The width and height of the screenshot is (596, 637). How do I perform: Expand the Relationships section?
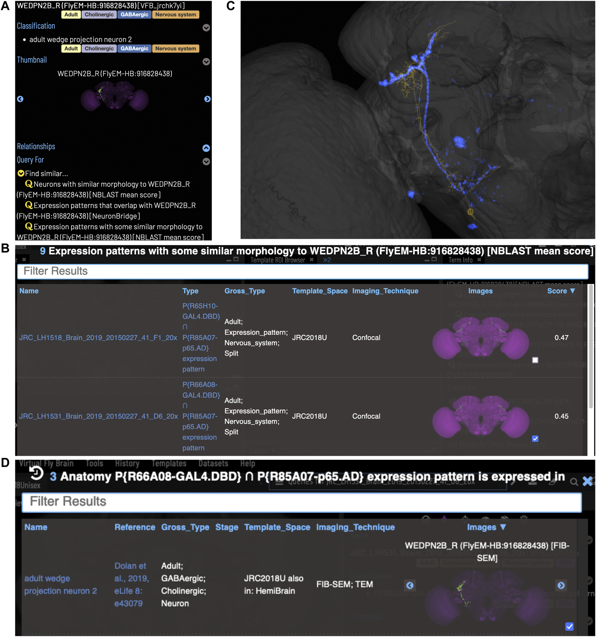coord(206,148)
